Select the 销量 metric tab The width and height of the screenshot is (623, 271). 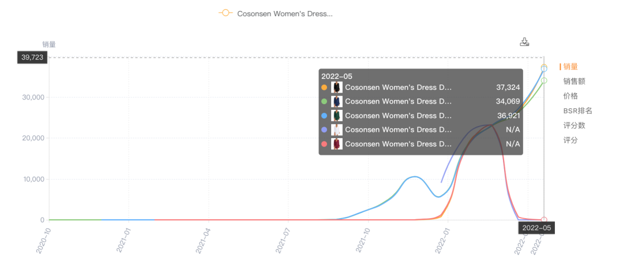pyautogui.click(x=571, y=67)
